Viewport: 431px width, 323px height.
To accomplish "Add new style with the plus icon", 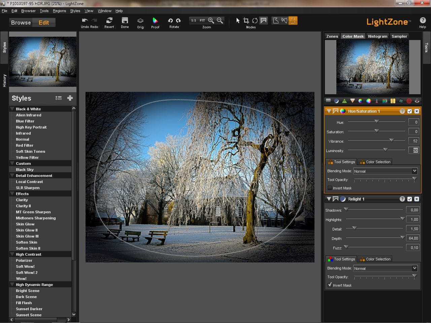I will (x=70, y=98).
